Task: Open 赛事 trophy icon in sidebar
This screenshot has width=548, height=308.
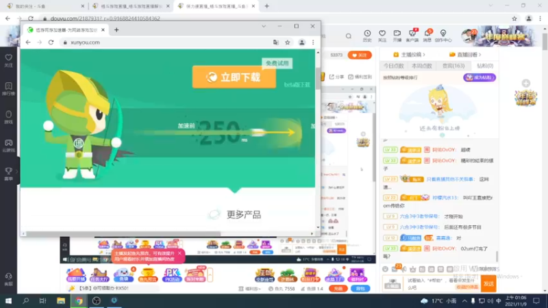Action: [8, 174]
